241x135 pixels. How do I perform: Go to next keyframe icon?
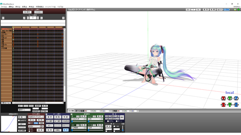(x=41, y=18)
